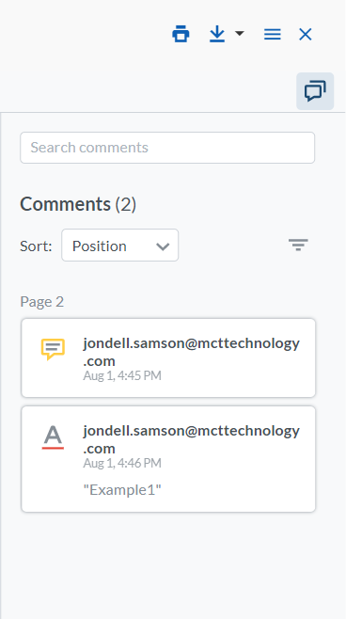Open the 4:46 PM comment card
This screenshot has height=619, width=346.
[x=168, y=459]
